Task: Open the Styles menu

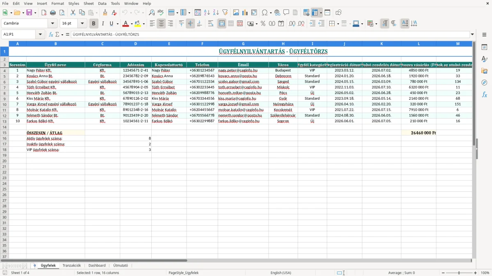Action: [74, 3]
